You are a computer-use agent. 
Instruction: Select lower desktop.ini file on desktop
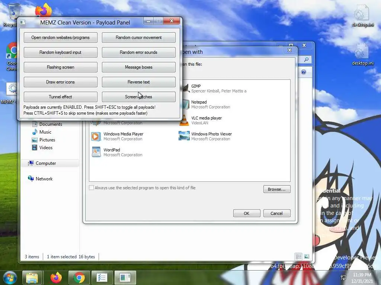pos(363,54)
